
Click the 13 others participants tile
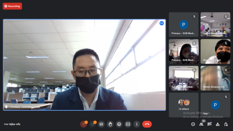[184, 105]
